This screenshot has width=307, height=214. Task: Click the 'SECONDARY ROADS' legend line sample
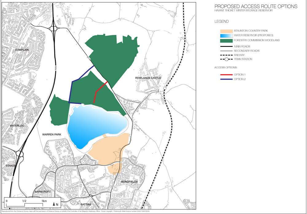pos(226,51)
